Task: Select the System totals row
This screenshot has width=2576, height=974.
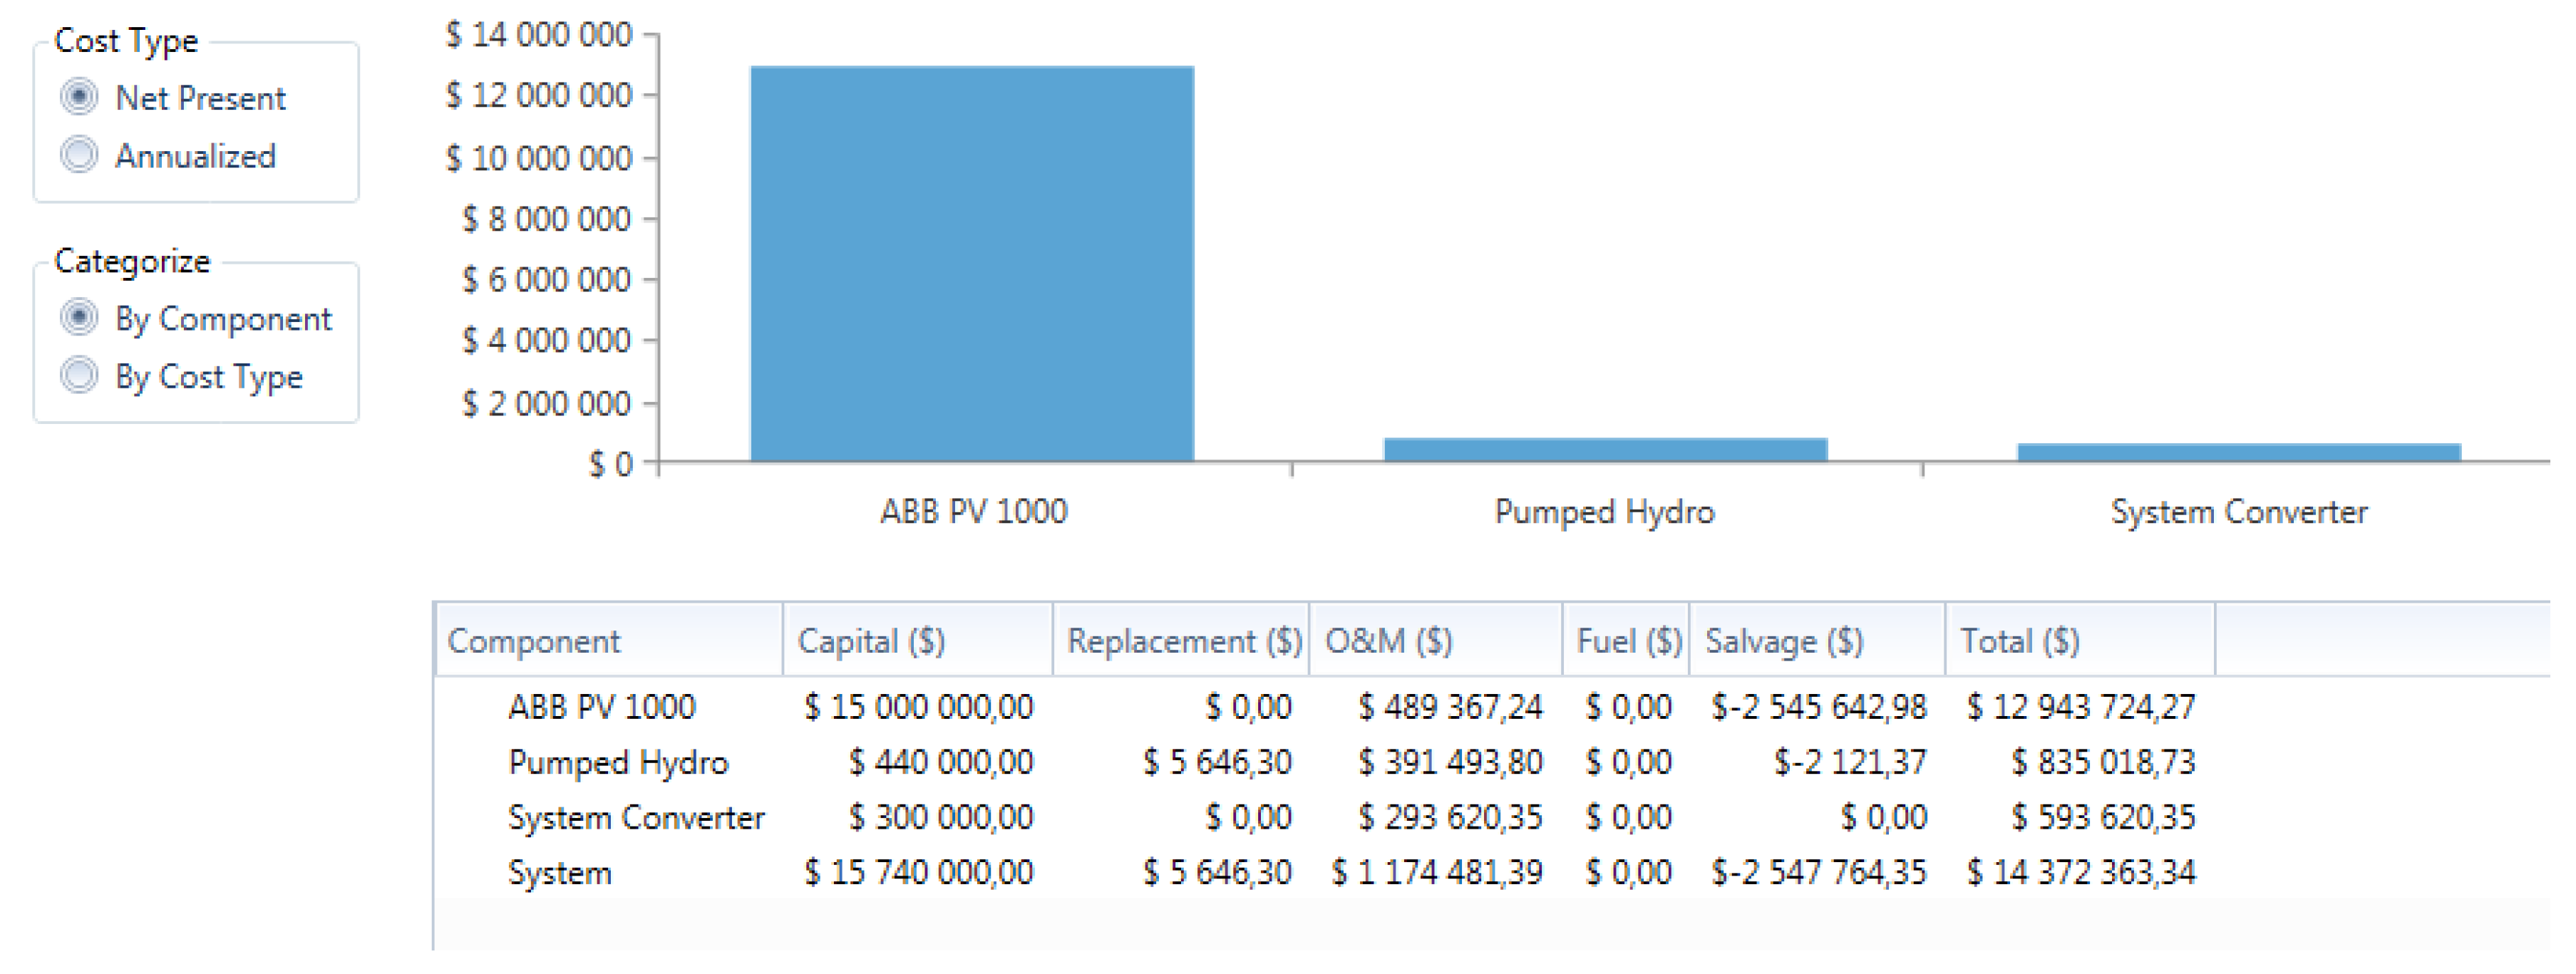Action: pyautogui.click(x=559, y=873)
